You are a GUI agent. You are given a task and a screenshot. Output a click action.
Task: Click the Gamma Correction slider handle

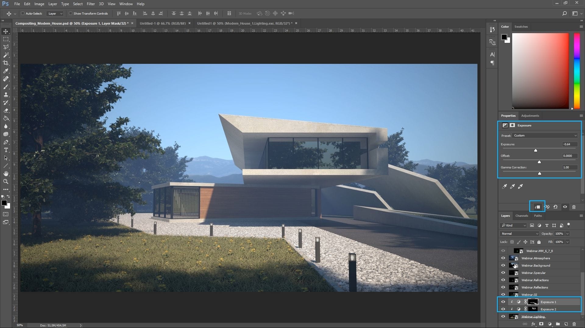pyautogui.click(x=540, y=173)
